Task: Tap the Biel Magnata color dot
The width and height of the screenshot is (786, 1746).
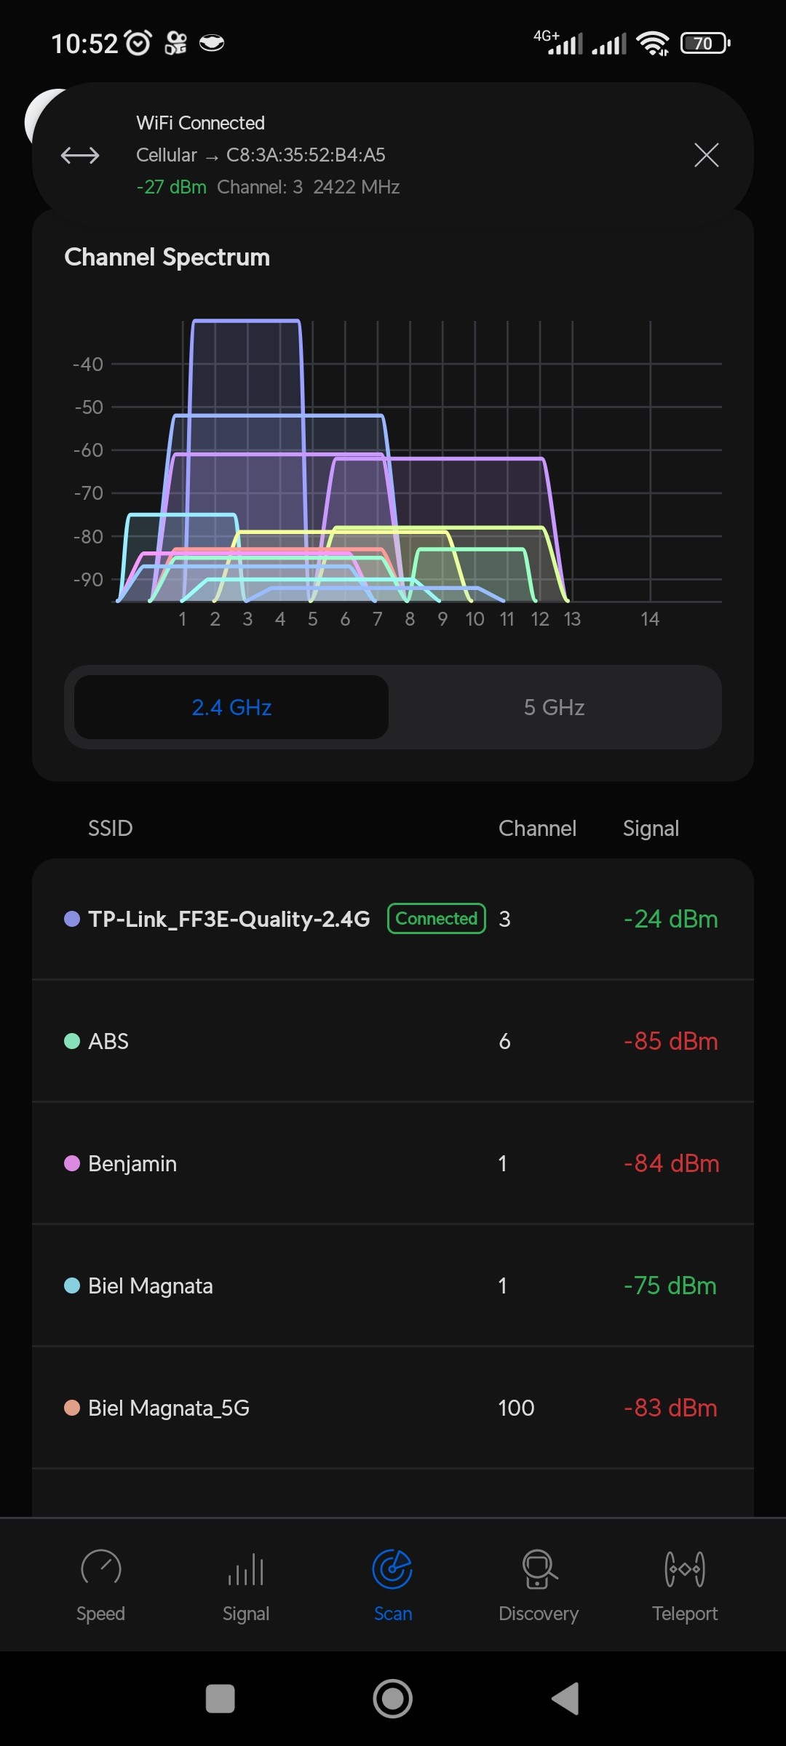Action: (x=72, y=1285)
